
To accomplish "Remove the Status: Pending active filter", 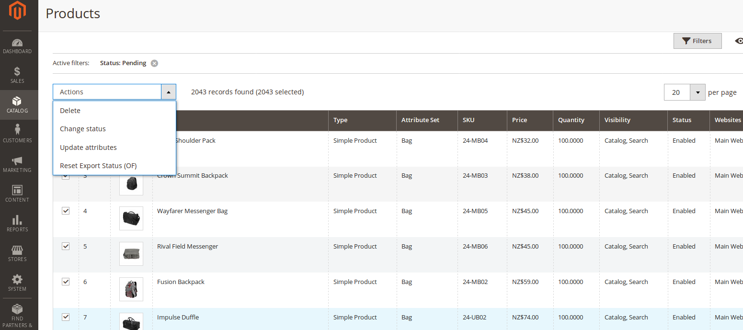I will (x=154, y=63).
